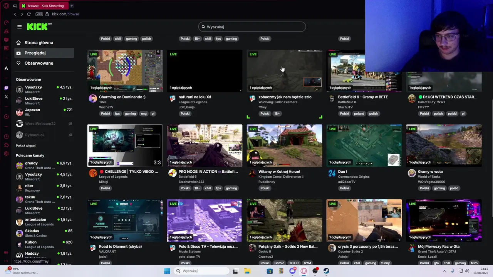Click the Strona główna home icon
Screen dimensions: 493x277
(x=18, y=43)
